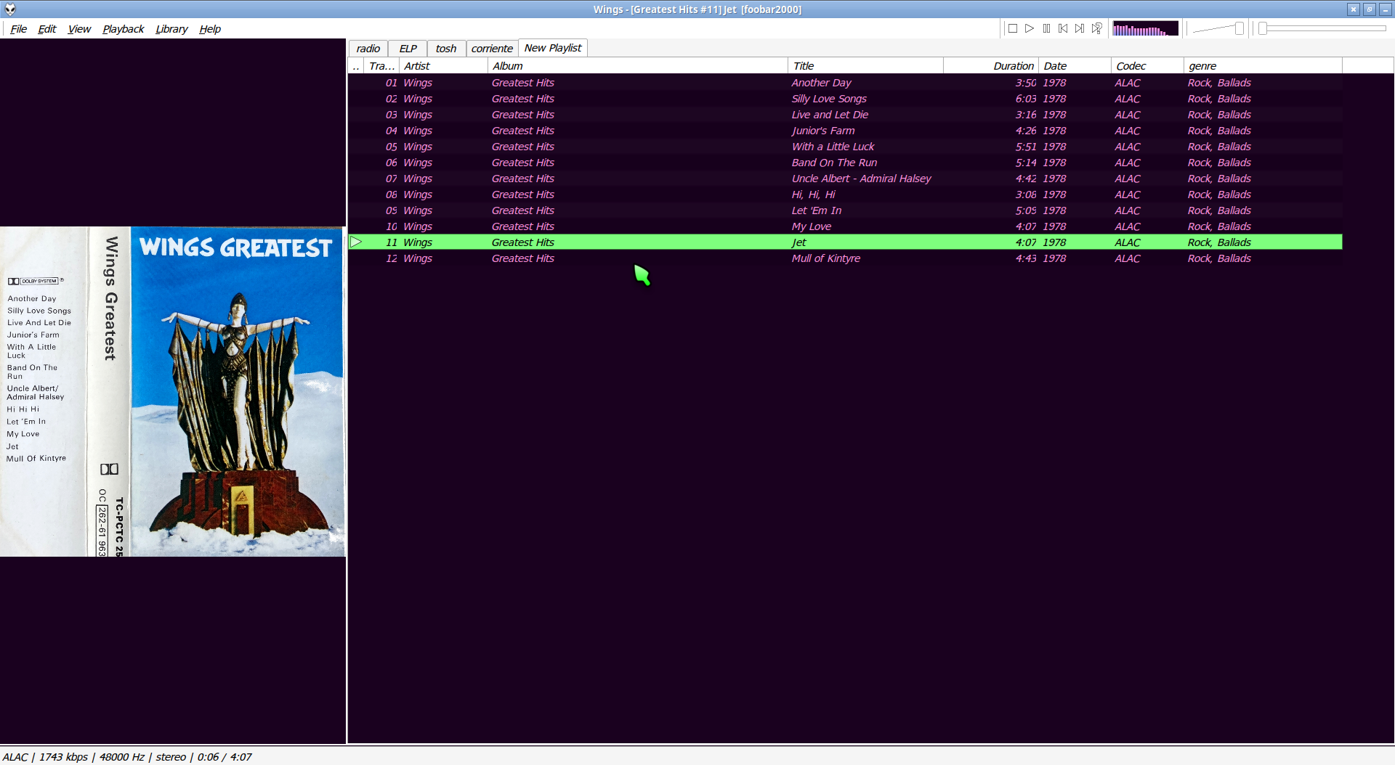Click the playback seek bar

(x=1323, y=28)
